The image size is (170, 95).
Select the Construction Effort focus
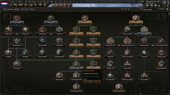[x=76, y=31]
